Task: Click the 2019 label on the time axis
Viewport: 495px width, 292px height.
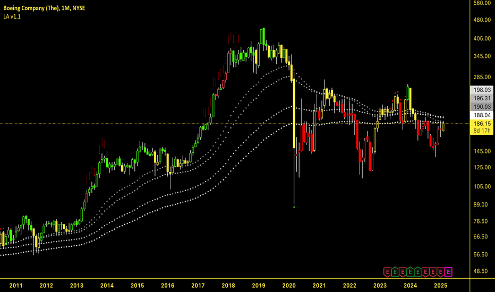Action: (259, 286)
